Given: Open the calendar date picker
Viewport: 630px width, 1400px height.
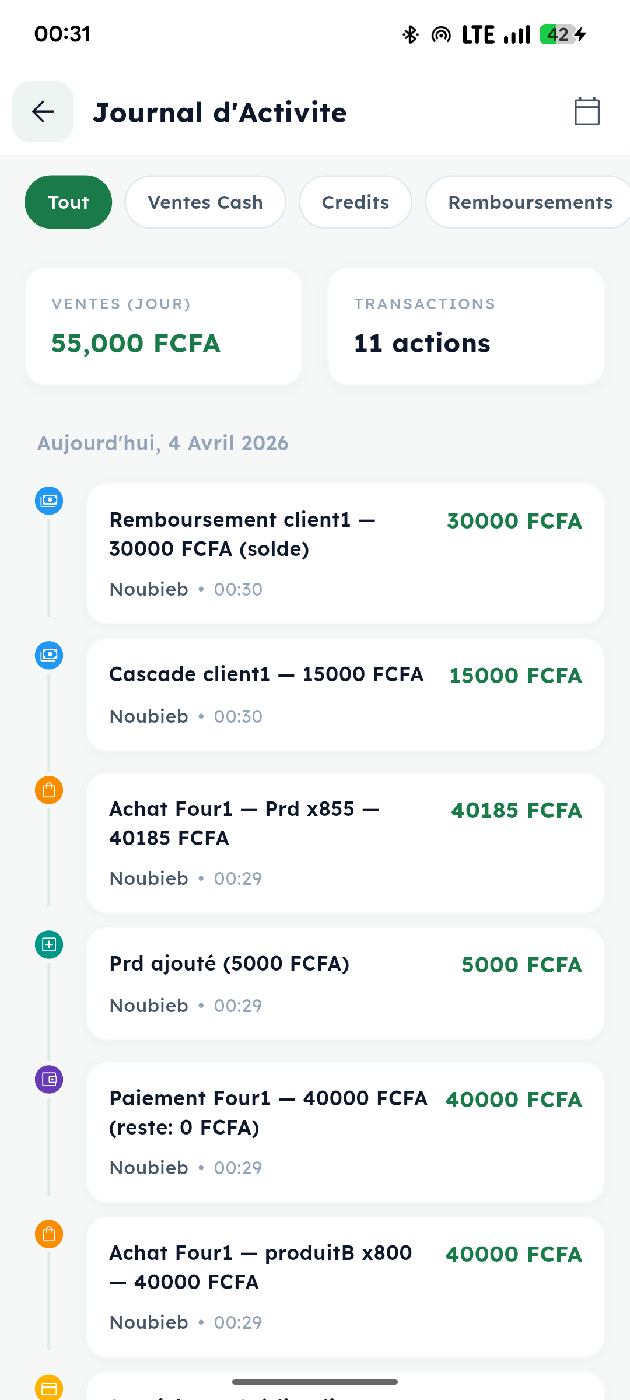Looking at the screenshot, I should click(x=587, y=112).
